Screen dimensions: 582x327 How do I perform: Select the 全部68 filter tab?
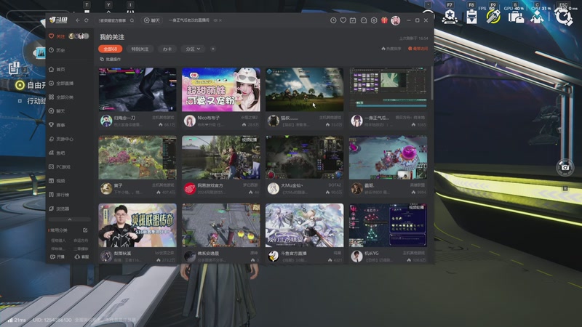tap(111, 49)
